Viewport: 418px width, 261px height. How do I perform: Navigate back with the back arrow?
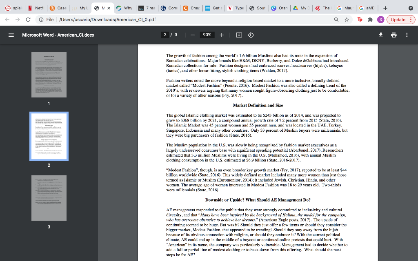tap(7, 18)
